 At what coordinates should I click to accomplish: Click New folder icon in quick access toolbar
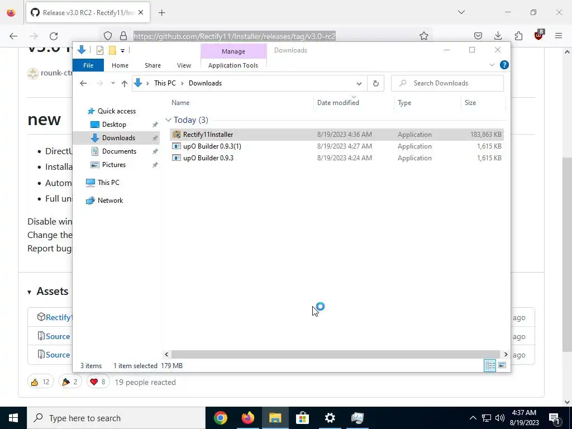[x=112, y=50]
